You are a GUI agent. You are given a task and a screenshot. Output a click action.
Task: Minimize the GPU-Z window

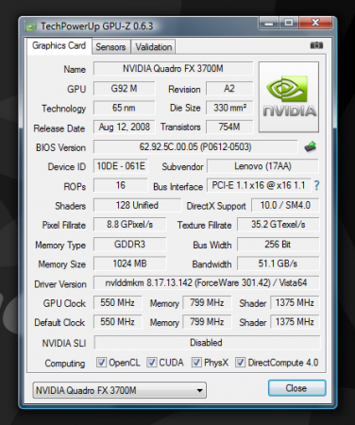[269, 23]
